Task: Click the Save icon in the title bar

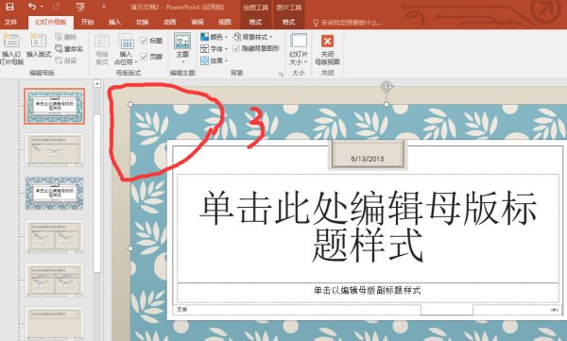Action: pyautogui.click(x=9, y=7)
